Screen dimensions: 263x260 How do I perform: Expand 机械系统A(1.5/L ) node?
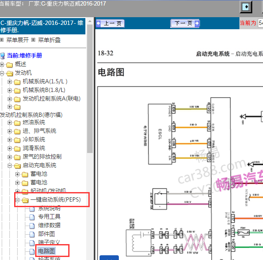[x=9, y=82]
